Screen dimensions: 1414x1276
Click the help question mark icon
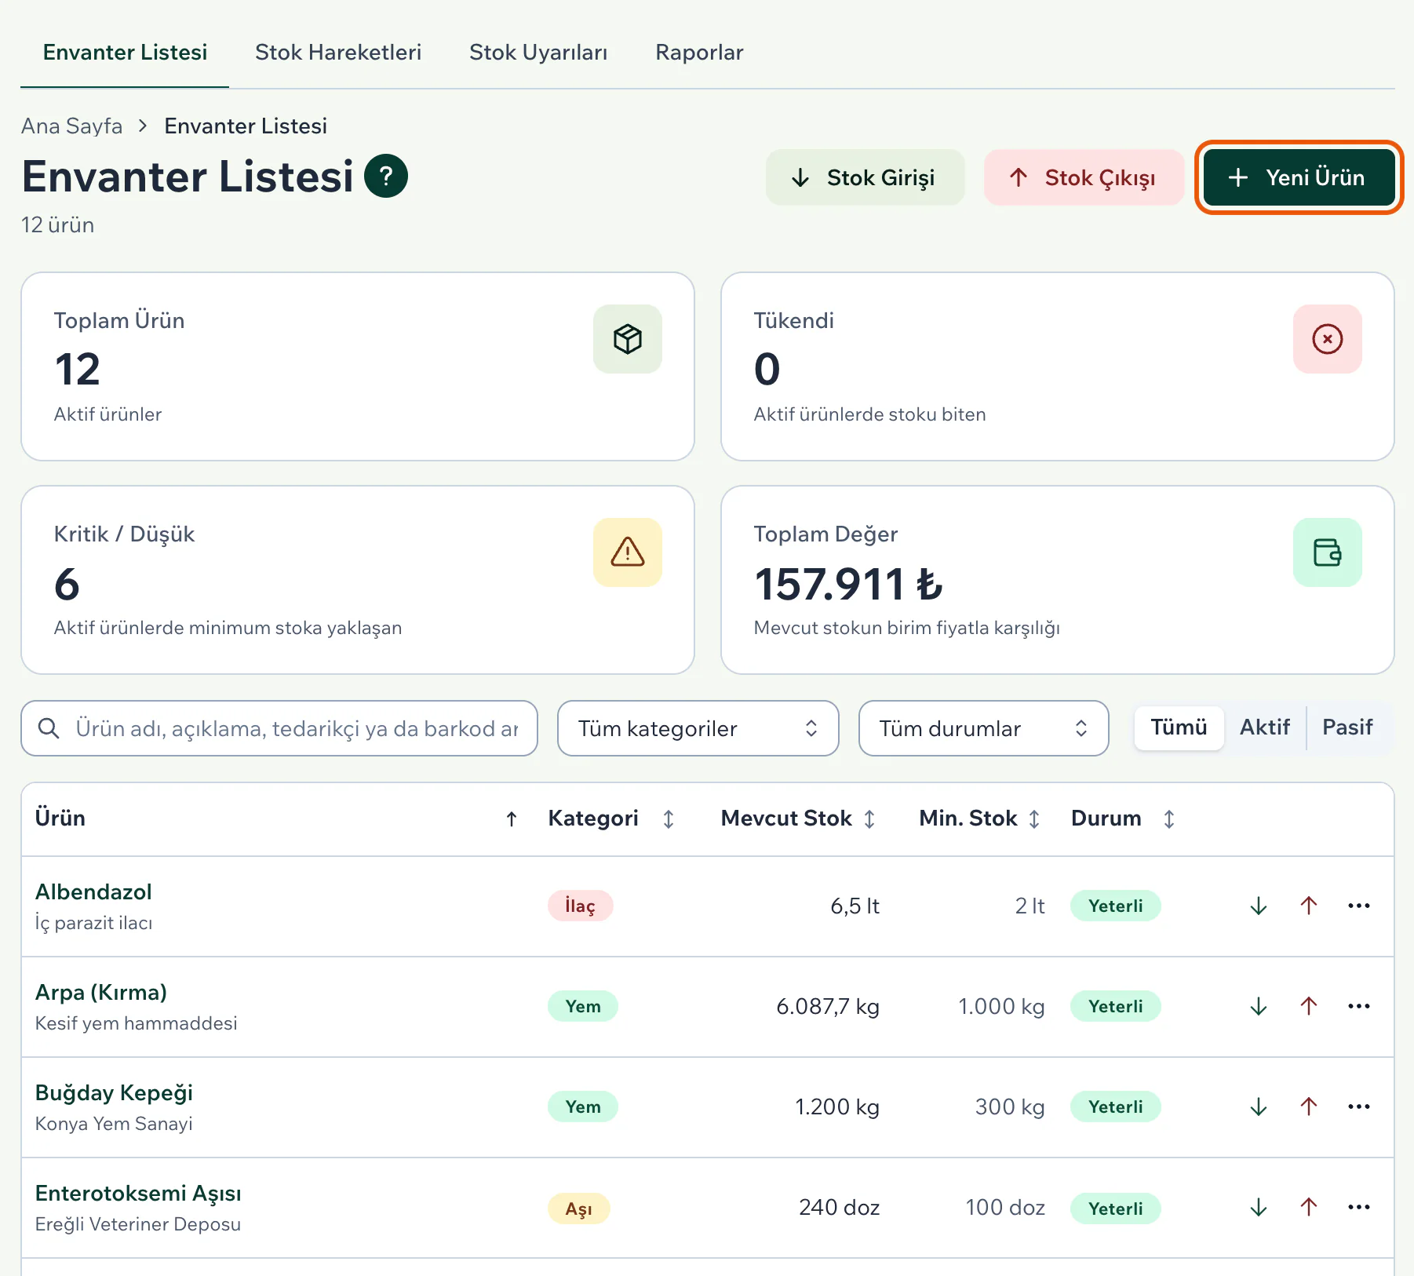pyautogui.click(x=386, y=177)
